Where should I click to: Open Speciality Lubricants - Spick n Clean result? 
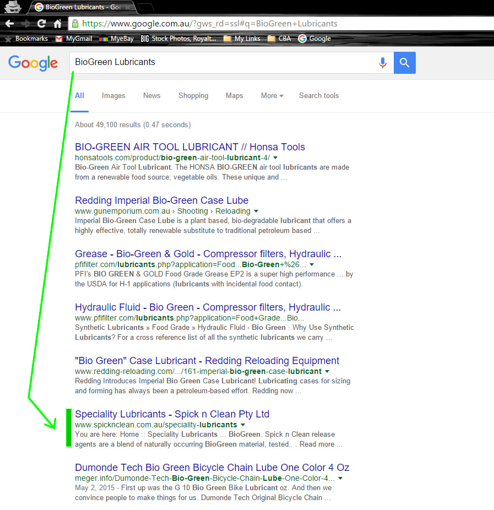click(172, 414)
